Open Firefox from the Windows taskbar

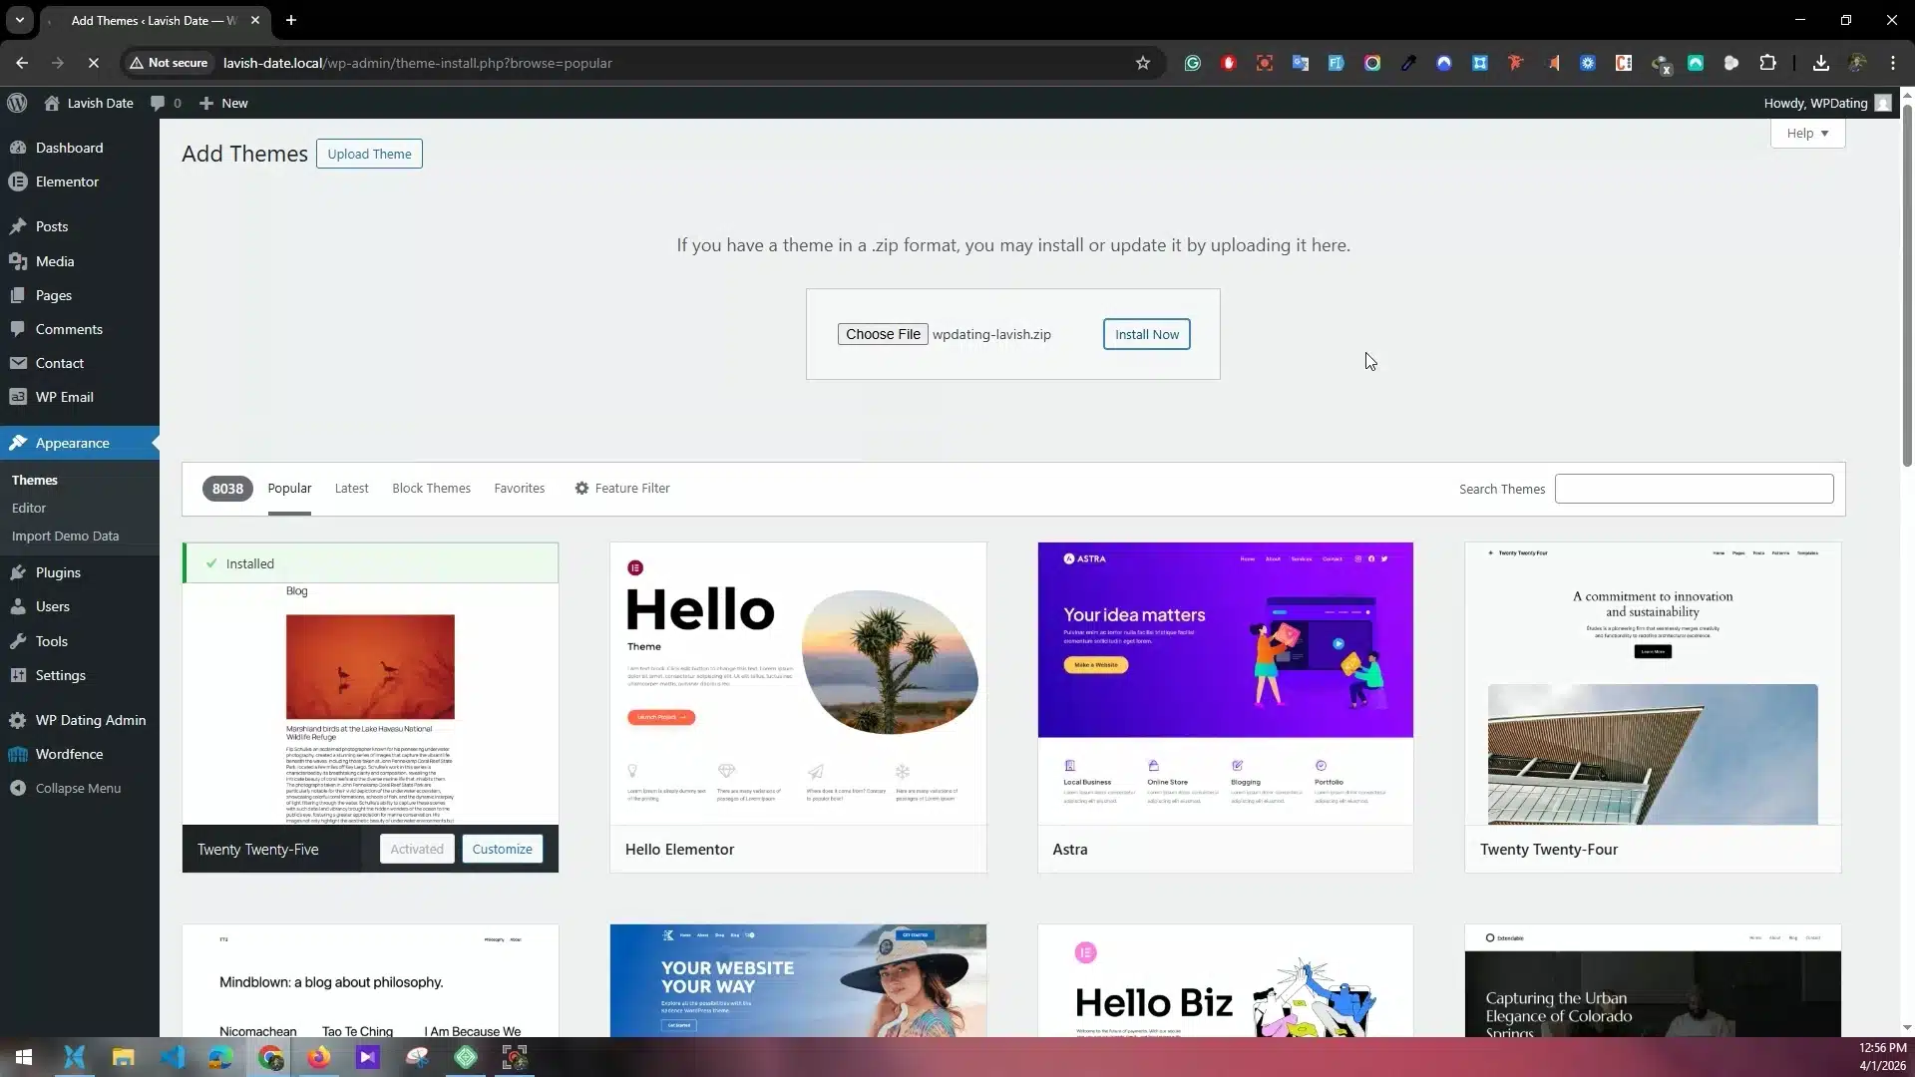coord(318,1057)
